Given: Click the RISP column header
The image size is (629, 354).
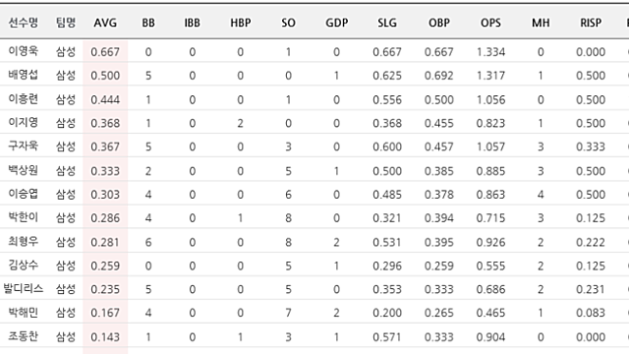Looking at the screenshot, I should (x=591, y=23).
